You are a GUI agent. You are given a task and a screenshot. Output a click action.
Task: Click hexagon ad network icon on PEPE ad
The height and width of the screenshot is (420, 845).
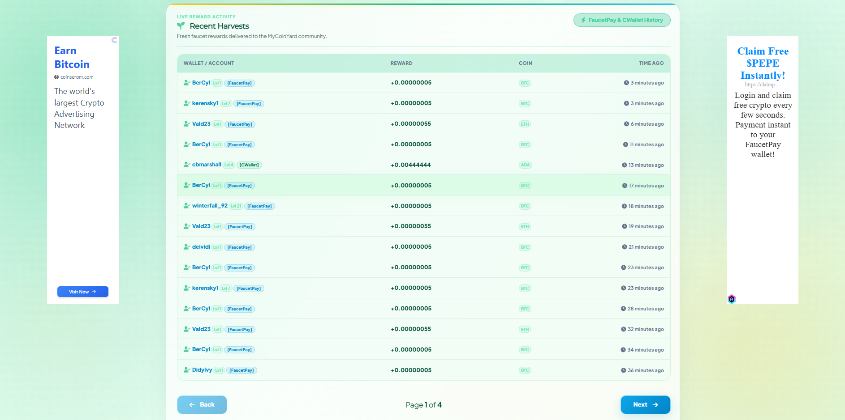[x=732, y=299]
